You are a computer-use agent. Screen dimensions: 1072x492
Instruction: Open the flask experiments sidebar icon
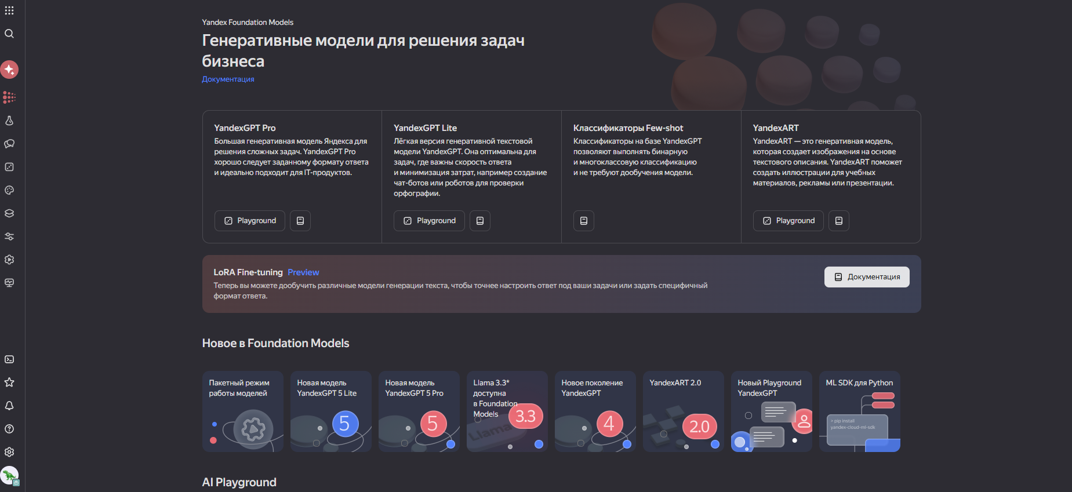9,121
